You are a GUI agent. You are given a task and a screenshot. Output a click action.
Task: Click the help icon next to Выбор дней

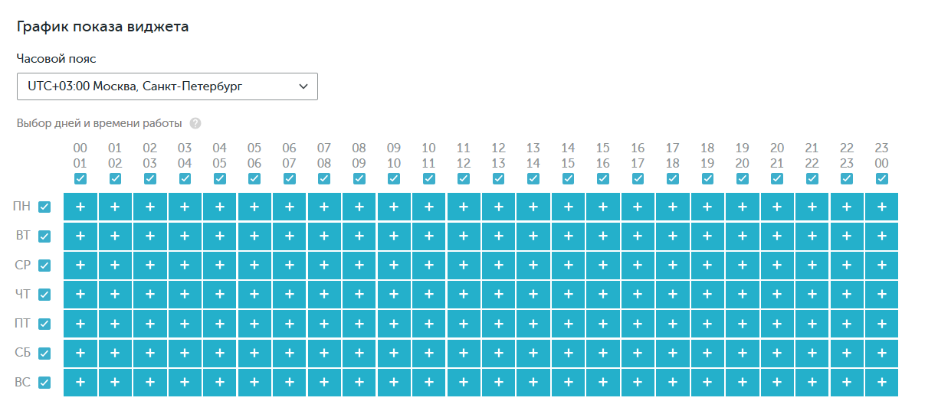pyautogui.click(x=195, y=123)
